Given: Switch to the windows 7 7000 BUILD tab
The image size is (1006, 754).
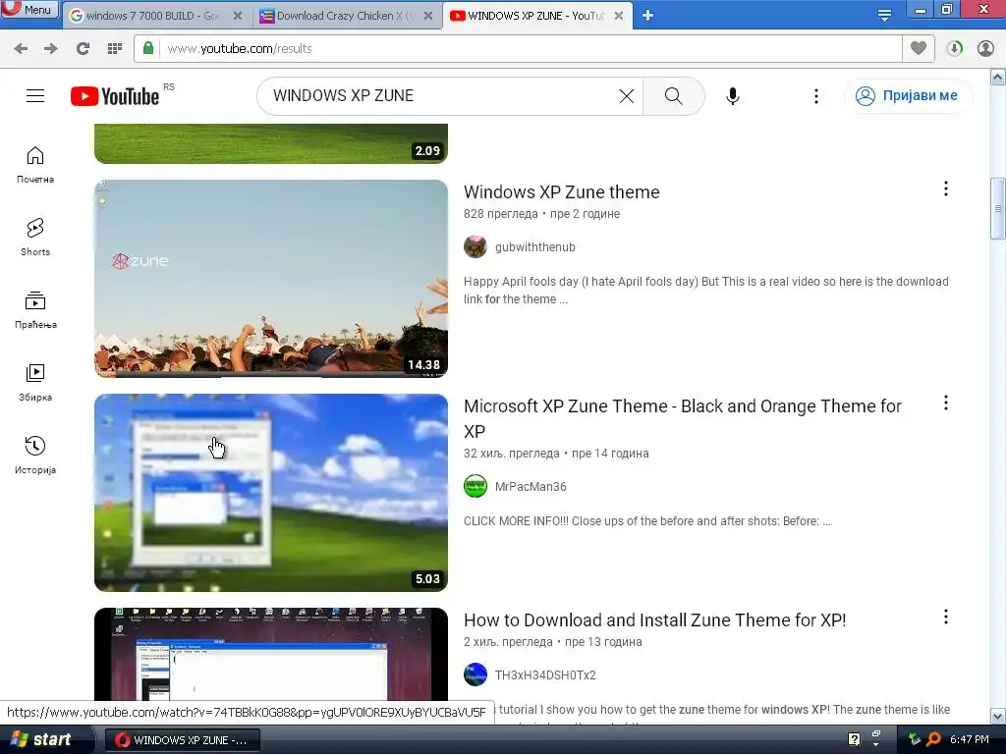Looking at the screenshot, I should pos(152,16).
